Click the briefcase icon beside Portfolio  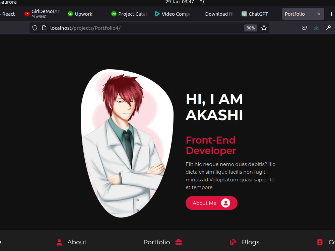coord(179,242)
